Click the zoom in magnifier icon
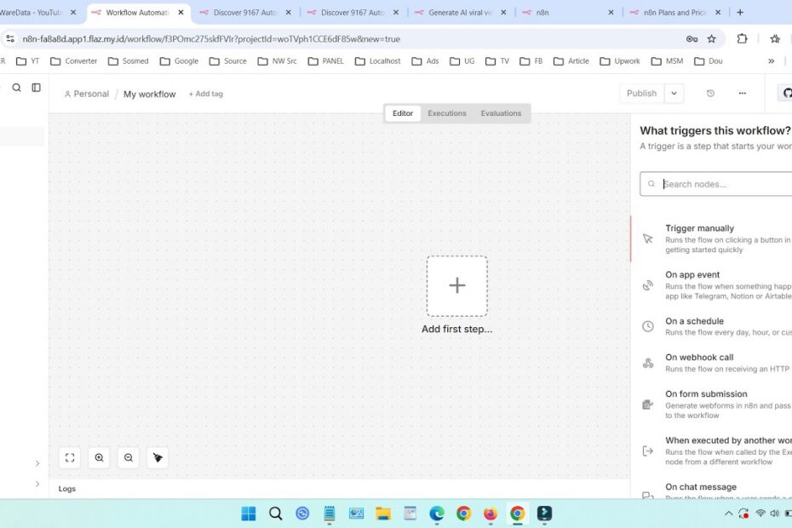The width and height of the screenshot is (792, 528). coord(100,457)
